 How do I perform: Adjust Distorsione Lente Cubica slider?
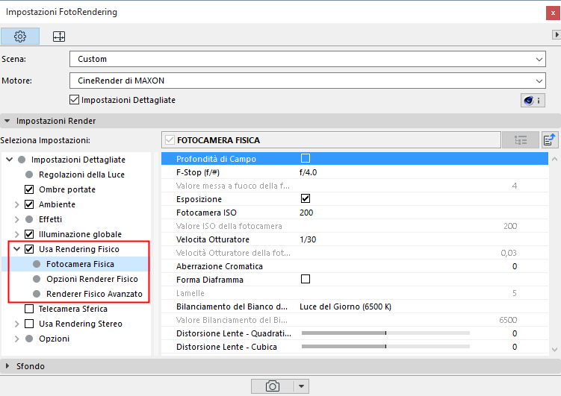pos(385,346)
